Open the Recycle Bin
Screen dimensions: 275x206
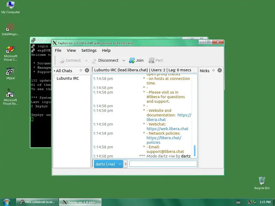[262, 183]
